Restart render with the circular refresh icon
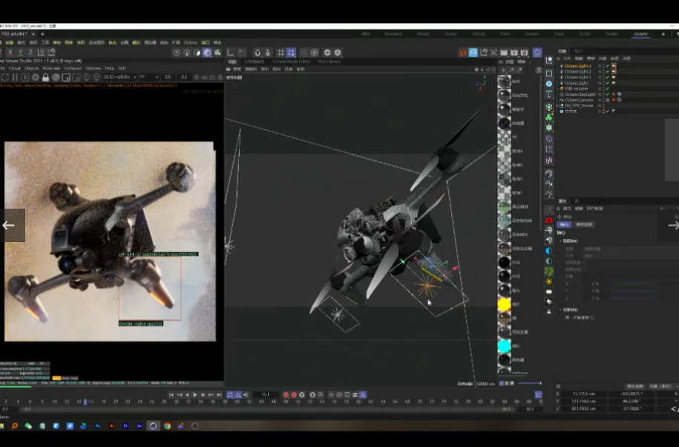Image resolution: width=679 pixels, height=447 pixels. click(4, 76)
